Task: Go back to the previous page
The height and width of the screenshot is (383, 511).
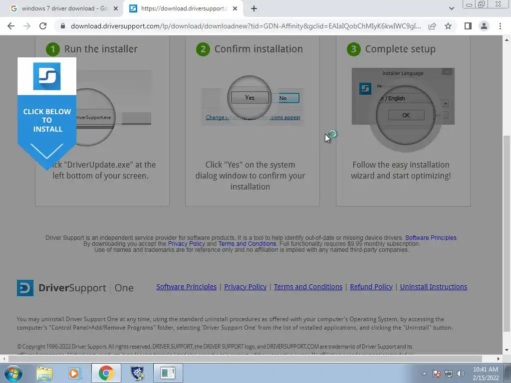Action: [x=11, y=26]
